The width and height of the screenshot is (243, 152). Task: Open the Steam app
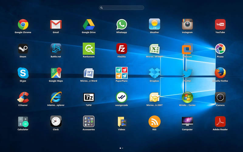point(23,49)
